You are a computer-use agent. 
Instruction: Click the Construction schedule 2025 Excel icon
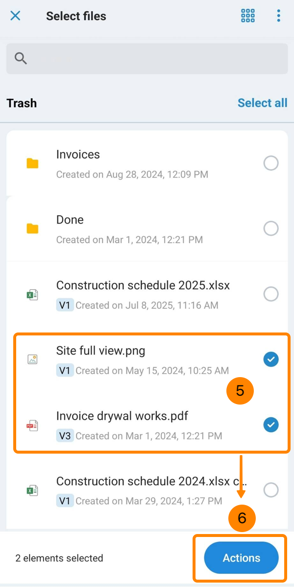click(32, 294)
